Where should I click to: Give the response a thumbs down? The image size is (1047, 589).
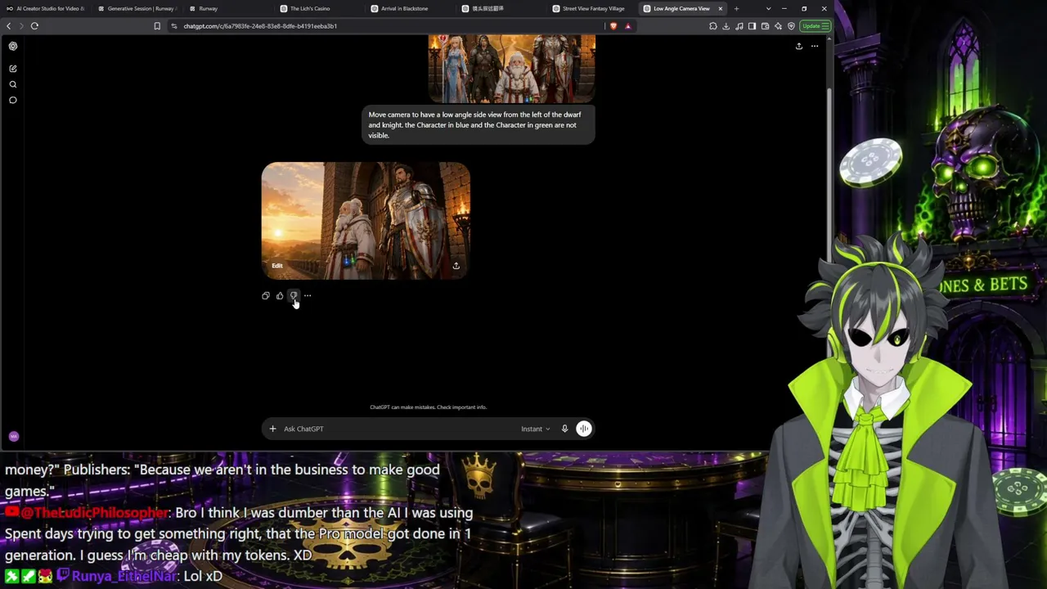pos(294,296)
